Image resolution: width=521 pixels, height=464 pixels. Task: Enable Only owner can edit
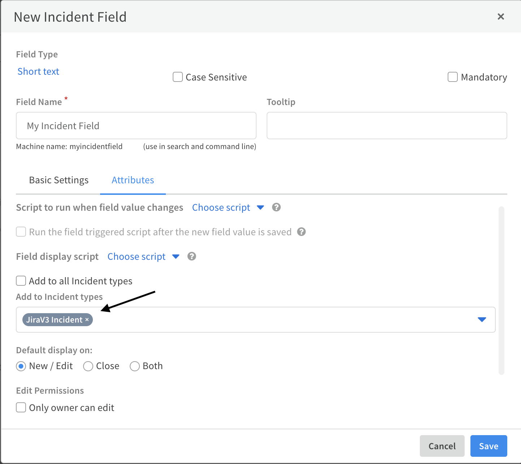coord(21,407)
